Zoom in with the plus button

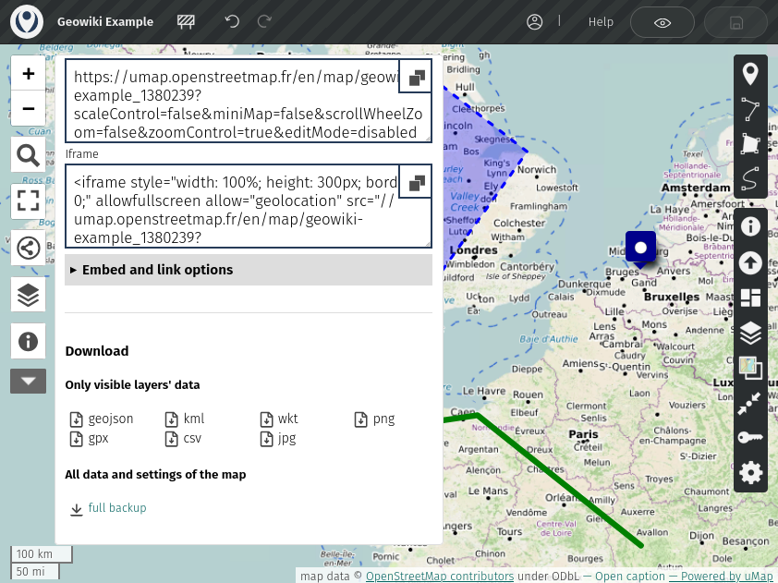click(28, 74)
